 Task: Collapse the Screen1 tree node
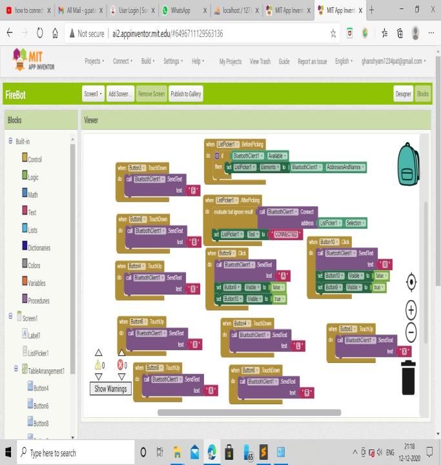click(x=10, y=316)
